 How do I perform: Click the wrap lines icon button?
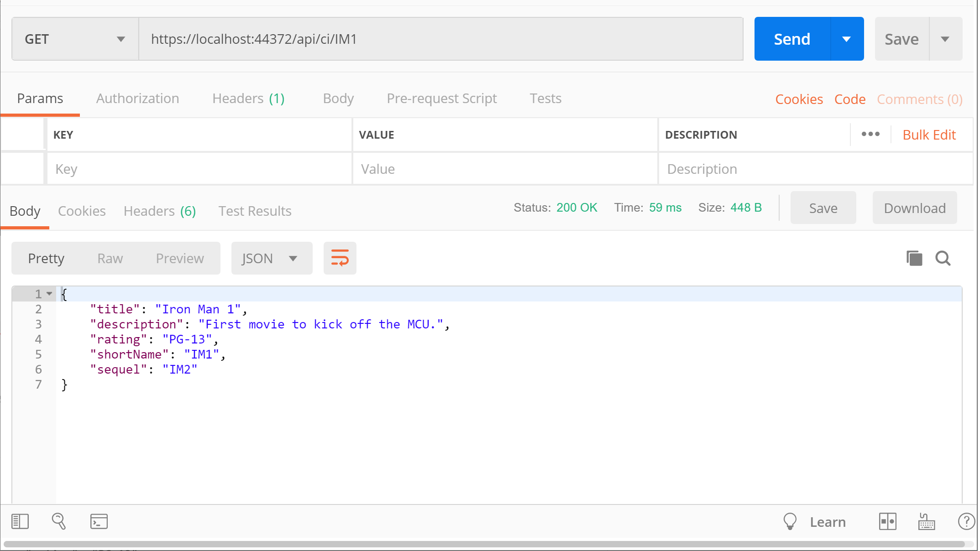point(340,258)
